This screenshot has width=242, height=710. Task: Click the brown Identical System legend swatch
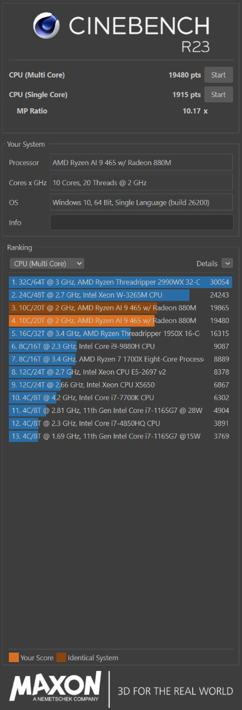pyautogui.click(x=61, y=657)
